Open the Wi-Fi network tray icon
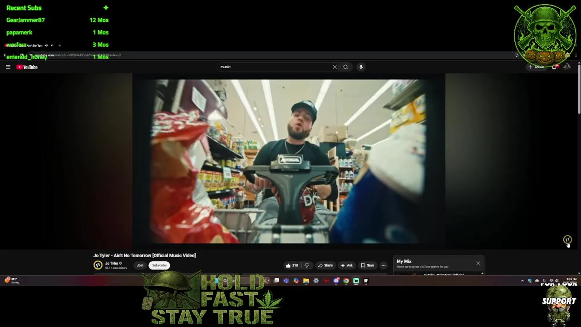This screenshot has width=581, height=327. (551, 281)
